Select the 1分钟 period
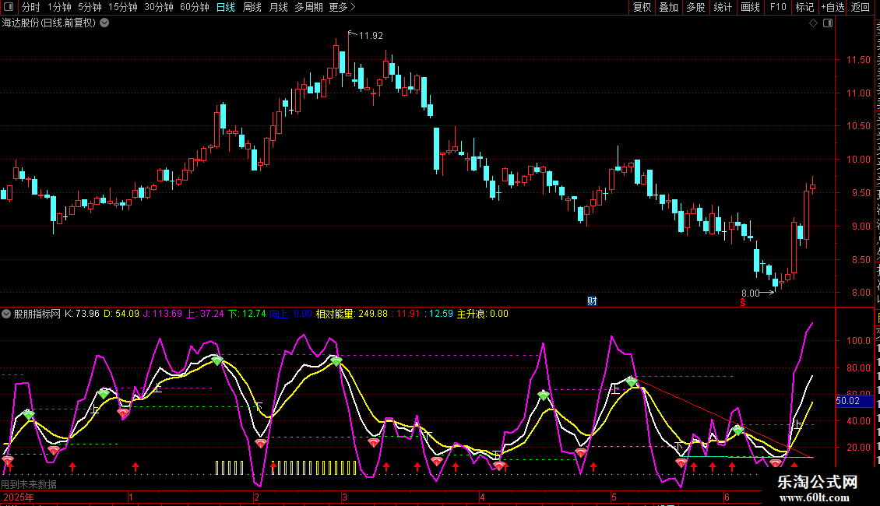 [x=59, y=7]
